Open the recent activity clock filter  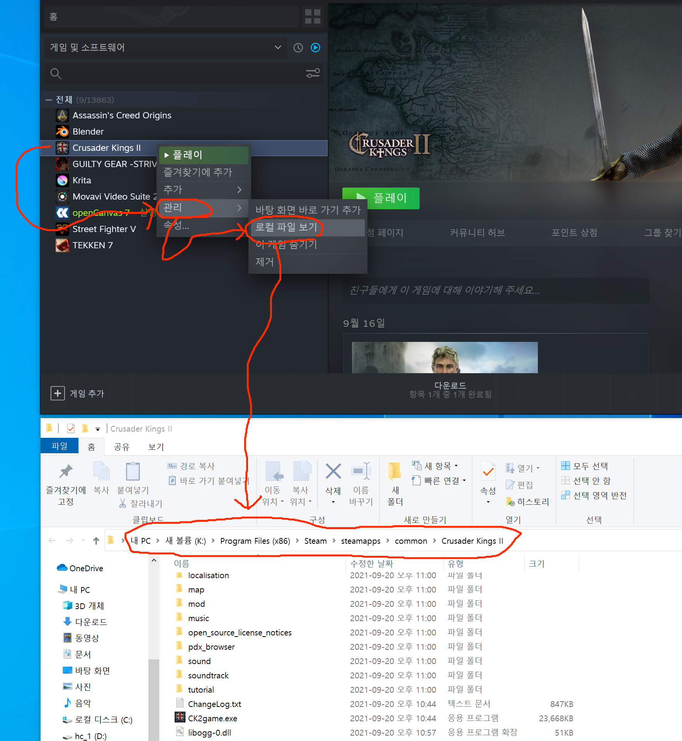tap(298, 48)
